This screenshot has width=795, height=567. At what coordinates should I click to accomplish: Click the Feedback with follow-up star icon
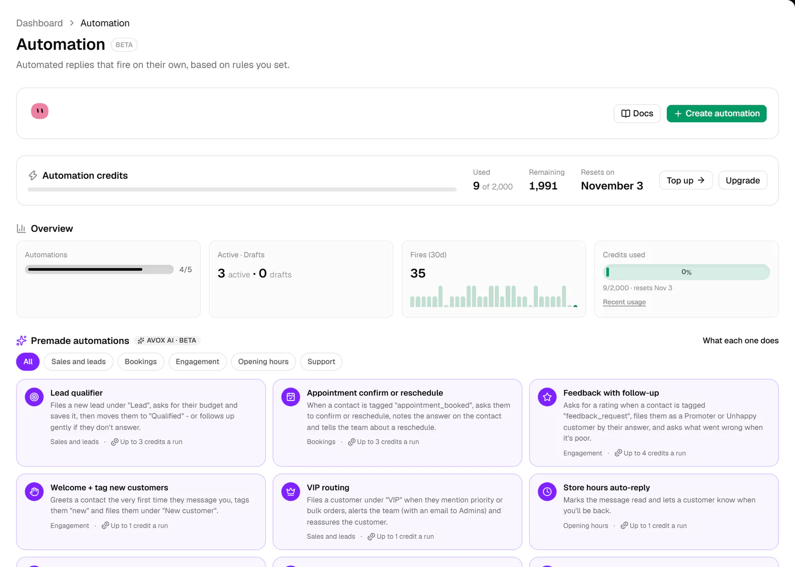[547, 397]
